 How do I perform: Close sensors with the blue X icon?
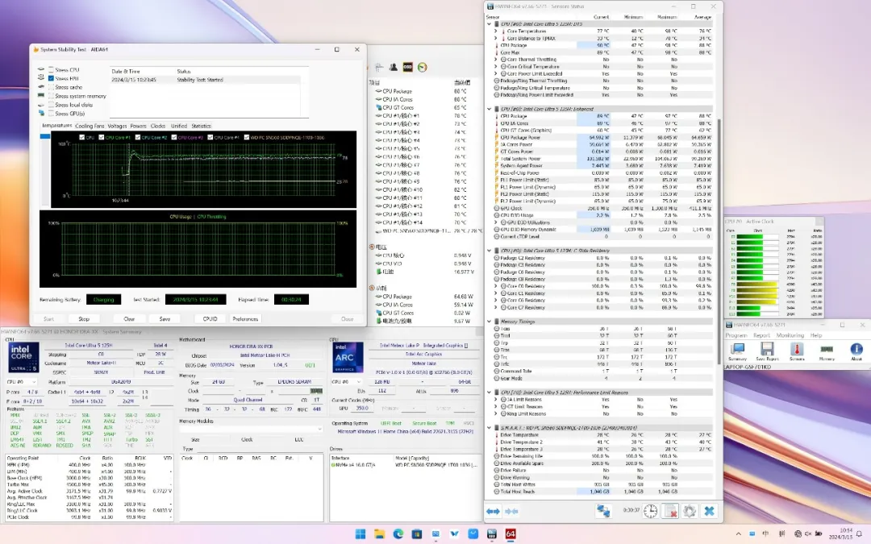click(x=709, y=511)
